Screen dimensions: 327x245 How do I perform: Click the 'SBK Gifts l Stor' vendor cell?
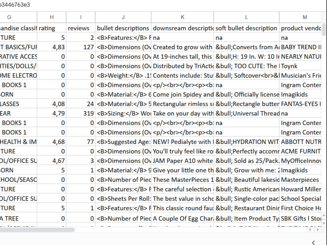pyautogui.click(x=300, y=219)
